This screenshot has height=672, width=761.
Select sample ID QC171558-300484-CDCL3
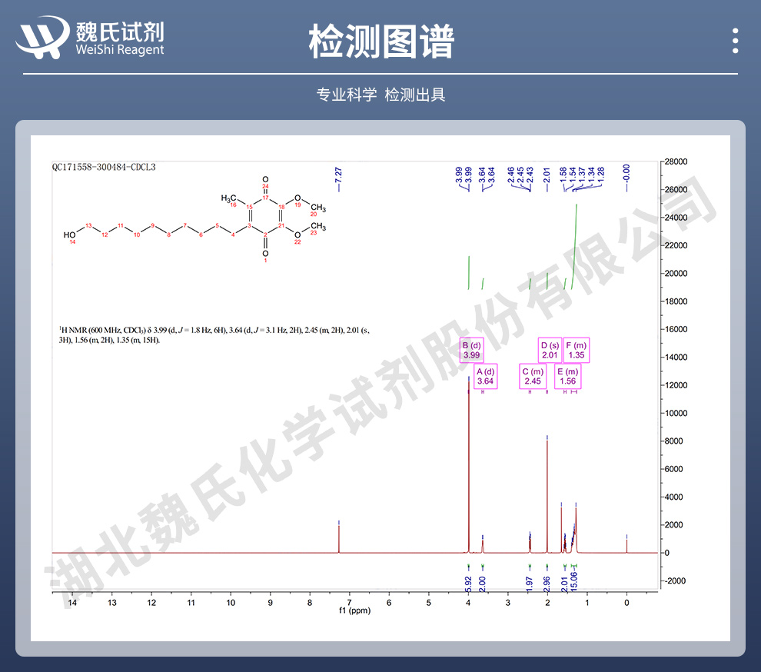pyautogui.click(x=104, y=167)
